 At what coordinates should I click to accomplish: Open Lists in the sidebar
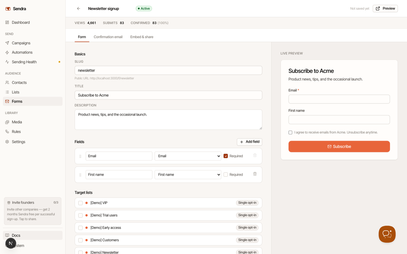33,92
